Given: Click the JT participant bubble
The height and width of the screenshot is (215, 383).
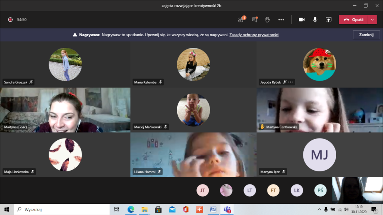Looking at the screenshot, I should pos(202,190).
